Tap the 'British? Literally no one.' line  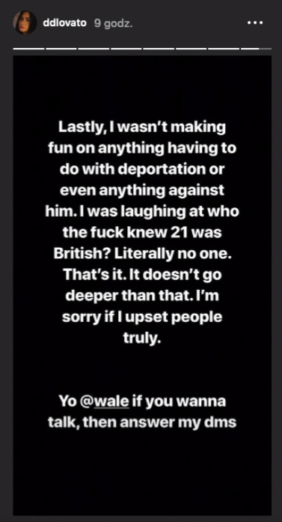(141, 255)
